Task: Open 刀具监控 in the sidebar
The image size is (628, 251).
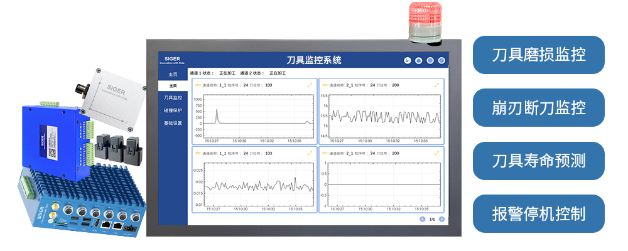Action: coord(173,98)
